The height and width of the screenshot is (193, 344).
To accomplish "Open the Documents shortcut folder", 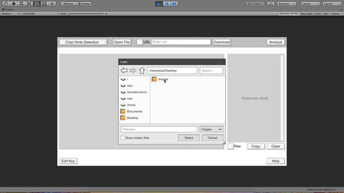I will tap(134, 112).
